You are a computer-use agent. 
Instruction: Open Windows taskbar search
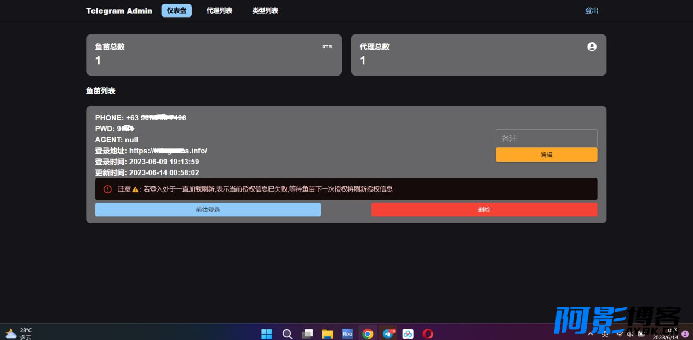pyautogui.click(x=287, y=333)
